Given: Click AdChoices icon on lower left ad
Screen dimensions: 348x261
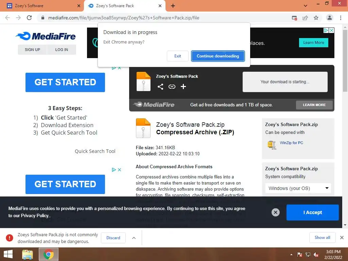Looking at the screenshot, I should coord(114,170).
